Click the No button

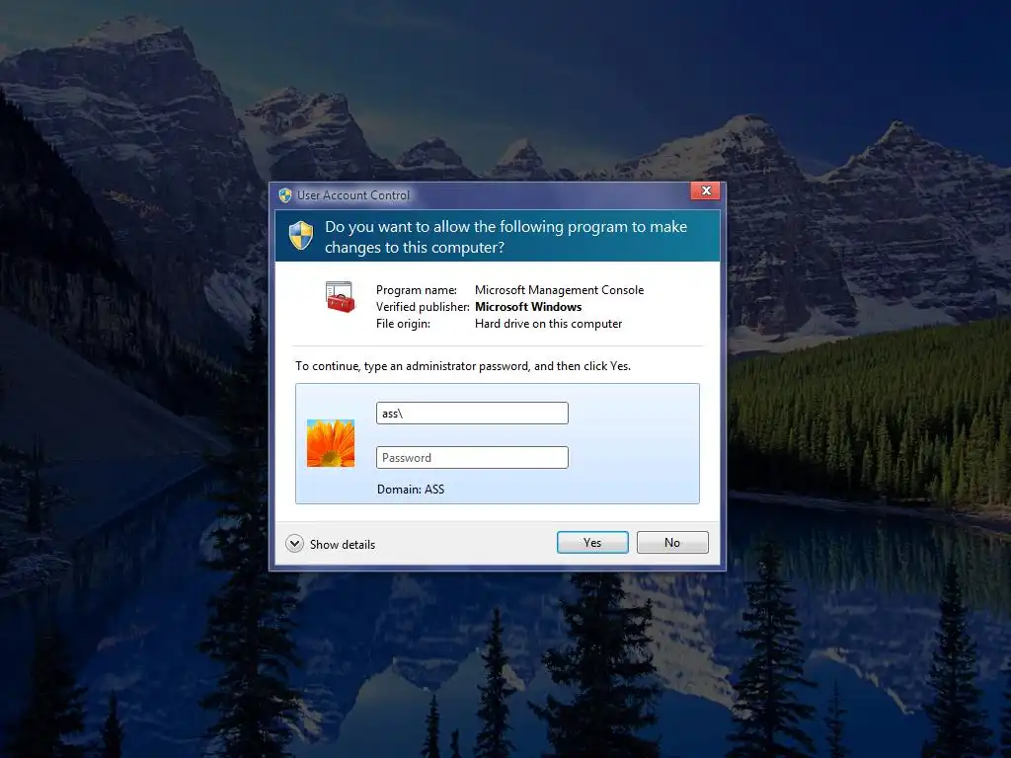(x=671, y=543)
